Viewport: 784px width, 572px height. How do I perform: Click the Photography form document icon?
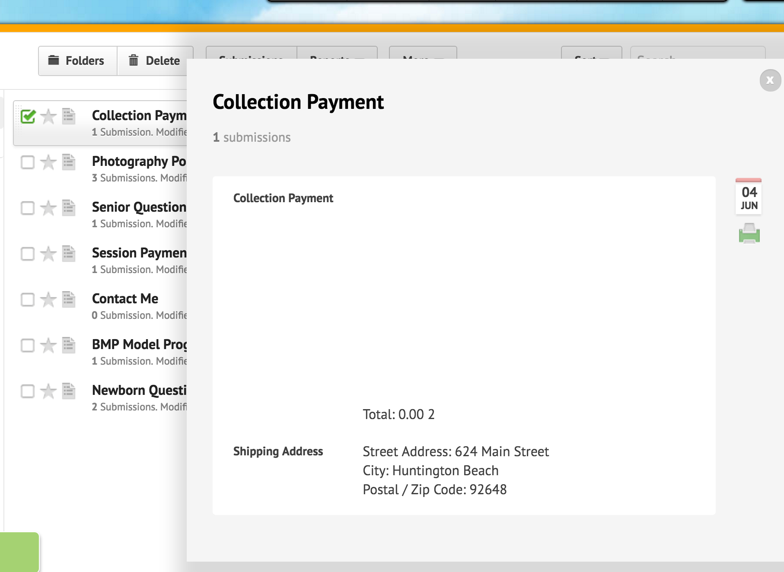tap(69, 162)
